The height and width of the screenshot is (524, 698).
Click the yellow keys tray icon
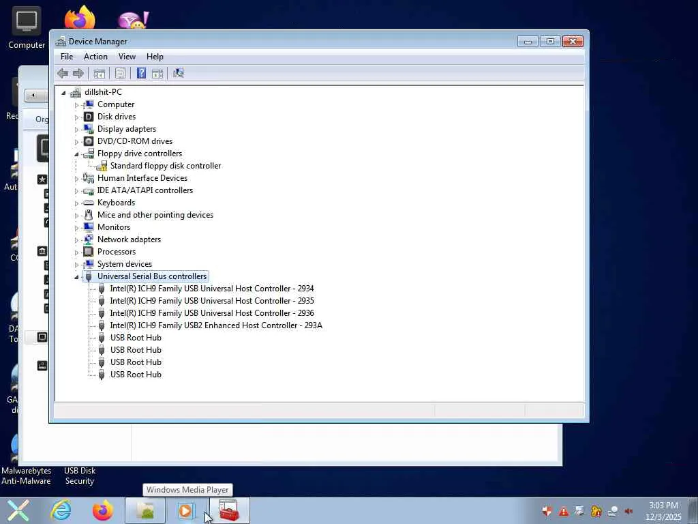[596, 511]
